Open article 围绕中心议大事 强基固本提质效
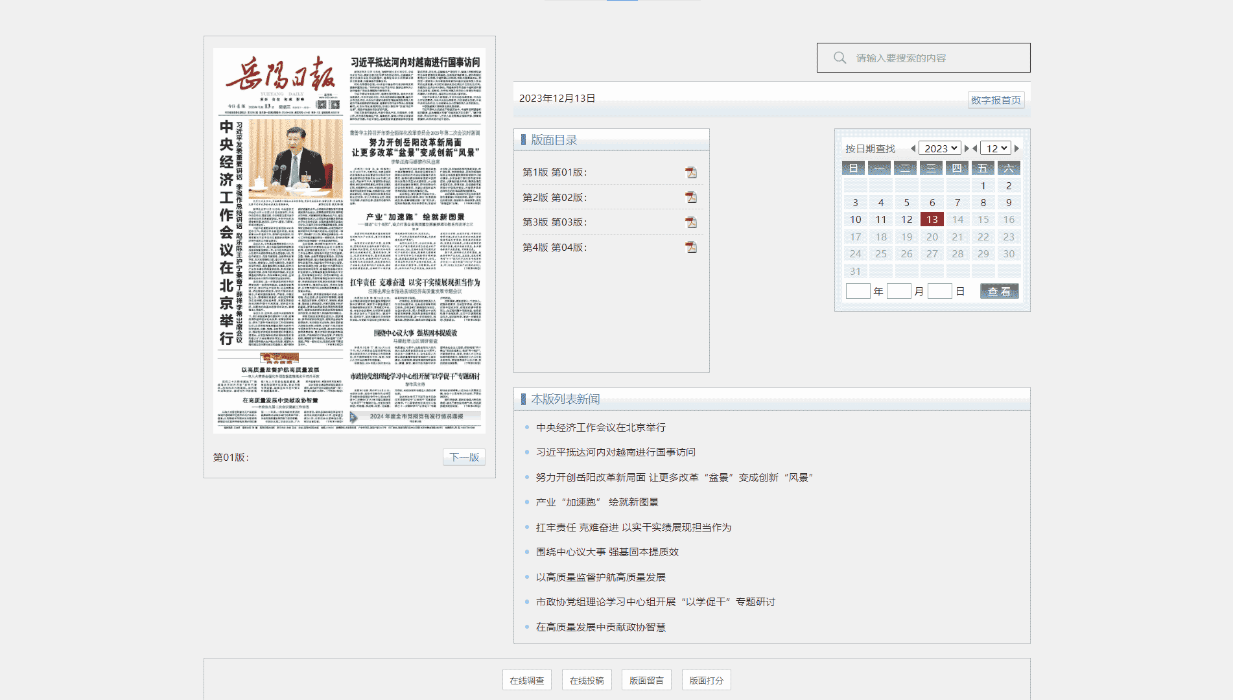 click(607, 552)
